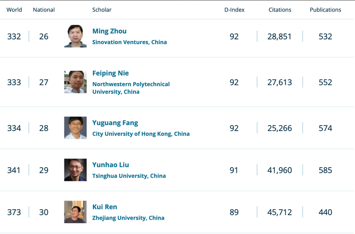The height and width of the screenshot is (234, 355).
Task: Click Zhejiang University, China affiliation
Action: pyautogui.click(x=128, y=218)
